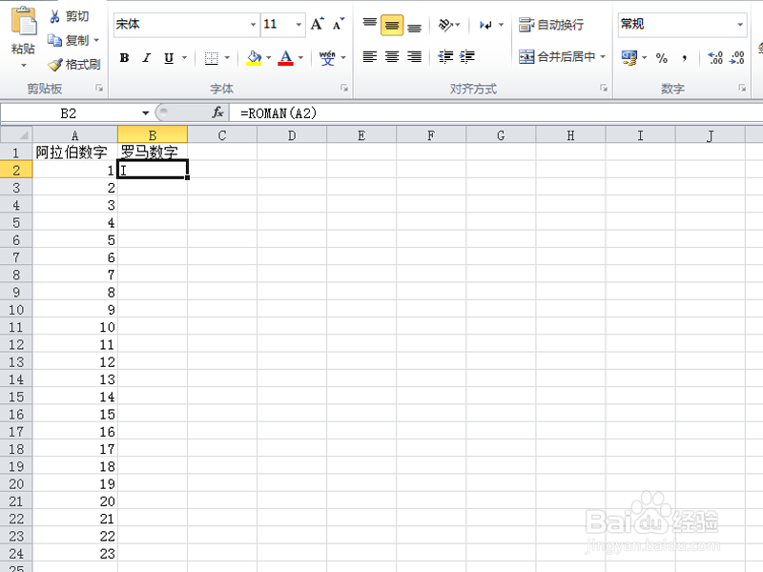The height and width of the screenshot is (572, 763).
Task: Select cell containing value 12
Action: 75,362
